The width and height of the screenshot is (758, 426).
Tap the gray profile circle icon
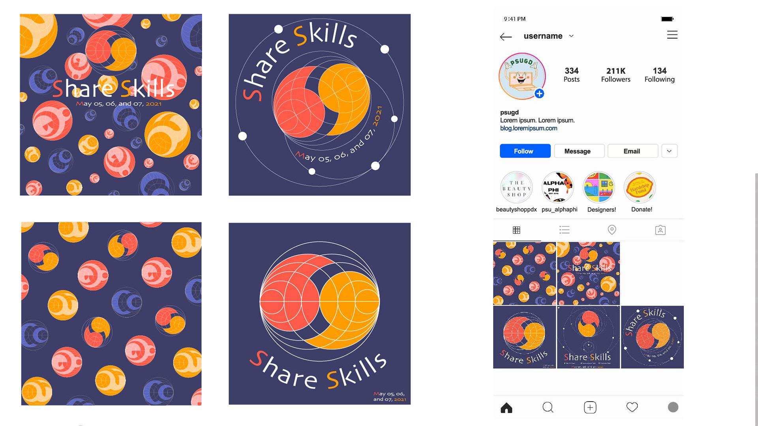[x=673, y=407]
